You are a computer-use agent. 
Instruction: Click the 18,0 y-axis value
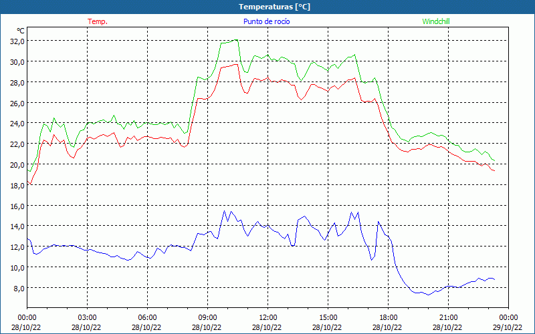(17, 186)
